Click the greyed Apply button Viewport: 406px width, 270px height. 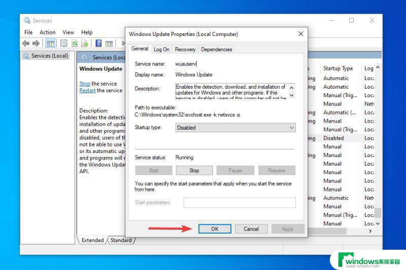click(x=288, y=229)
